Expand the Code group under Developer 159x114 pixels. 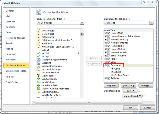point(112,69)
